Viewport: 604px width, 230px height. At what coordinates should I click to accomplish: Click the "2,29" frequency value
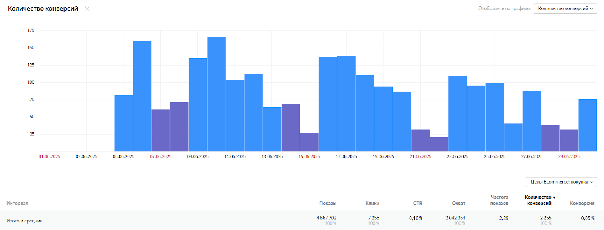coord(504,218)
